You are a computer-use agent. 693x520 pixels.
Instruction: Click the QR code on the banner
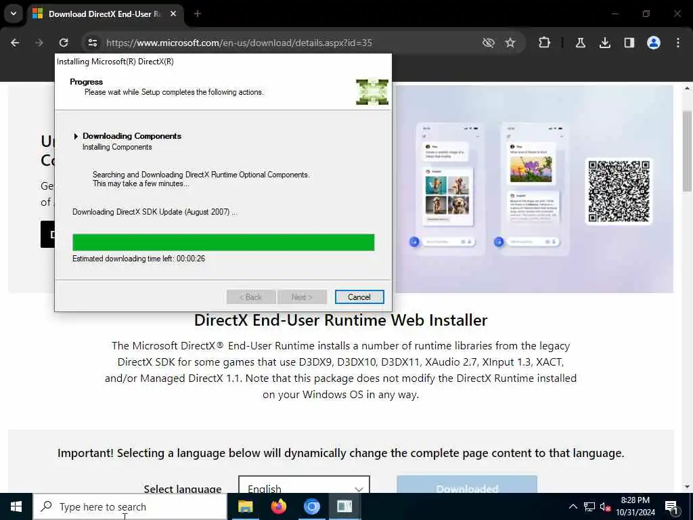pyautogui.click(x=619, y=191)
